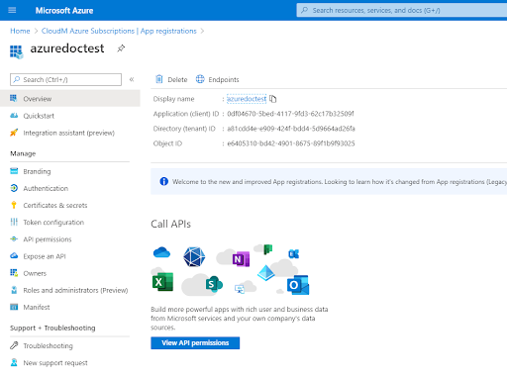
Task: Click the Planner icon in Call APIs
Action: click(x=267, y=249)
